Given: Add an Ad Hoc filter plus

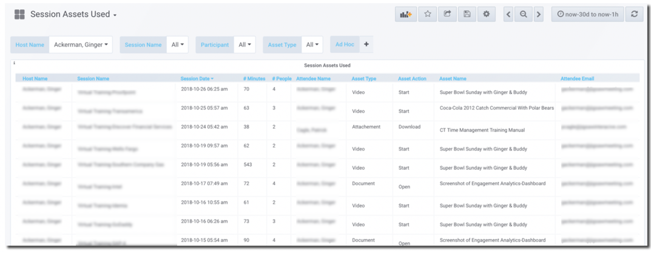Looking at the screenshot, I should point(366,44).
